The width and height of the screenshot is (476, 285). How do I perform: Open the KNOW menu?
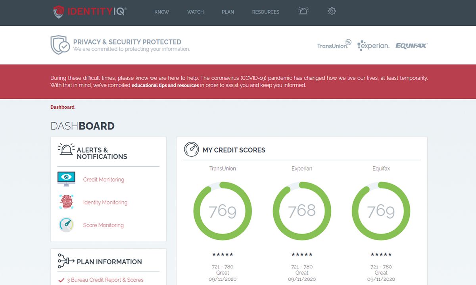tap(161, 12)
